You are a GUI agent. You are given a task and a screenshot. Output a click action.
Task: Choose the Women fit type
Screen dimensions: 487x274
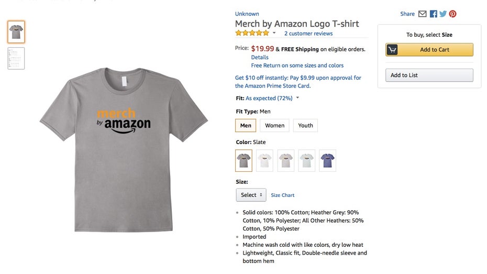(274, 126)
